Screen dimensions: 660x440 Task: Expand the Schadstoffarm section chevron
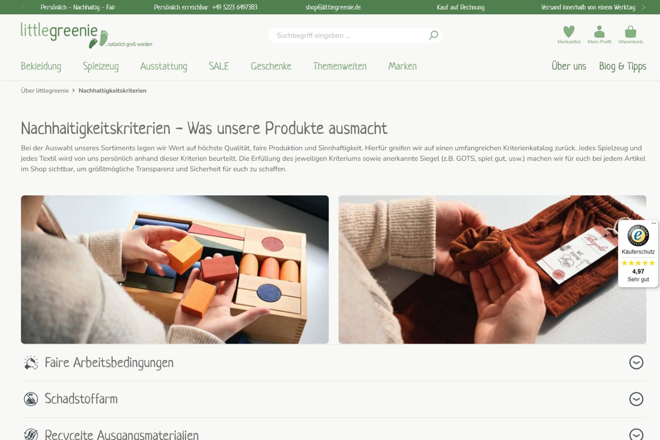pos(636,399)
